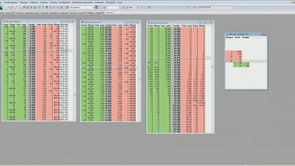The height and width of the screenshot is (166, 295).
Task: Click the 4 990 price cell in RTS window
Action: (238, 52)
